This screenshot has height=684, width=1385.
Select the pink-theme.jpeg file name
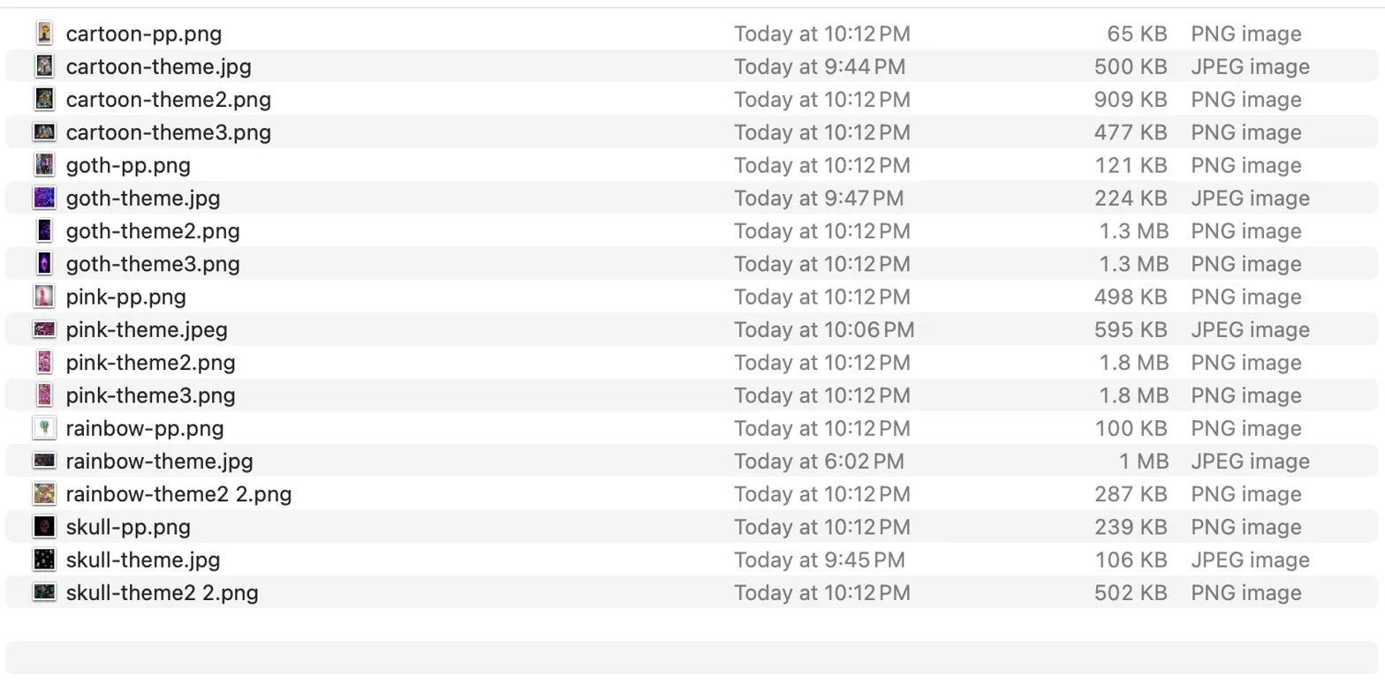pos(147,330)
